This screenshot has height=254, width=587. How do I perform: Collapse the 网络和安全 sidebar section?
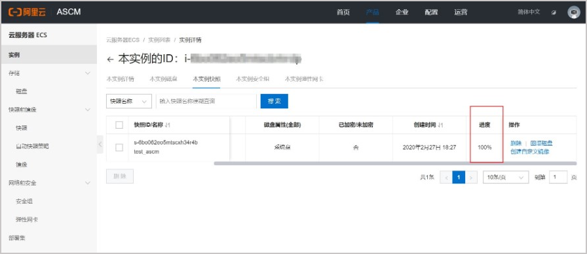(x=88, y=183)
